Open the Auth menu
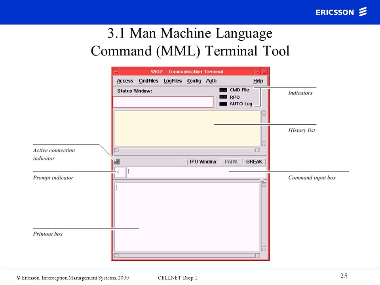Image resolution: width=380 pixels, height=285 pixels. tap(211, 81)
